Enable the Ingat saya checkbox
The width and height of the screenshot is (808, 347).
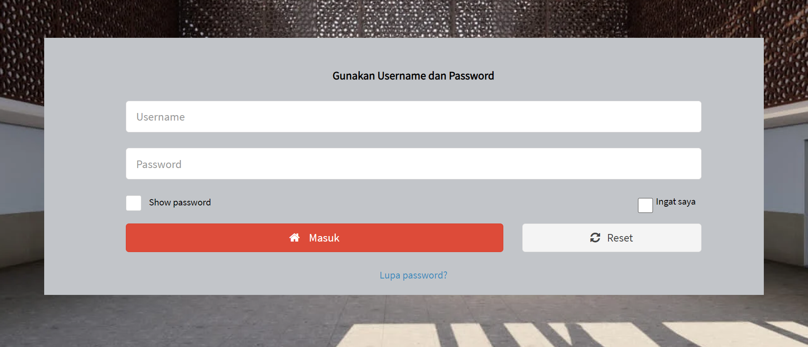645,205
